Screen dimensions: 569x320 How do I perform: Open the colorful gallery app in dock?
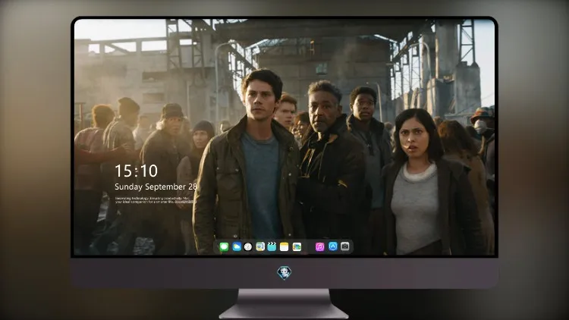tap(297, 246)
